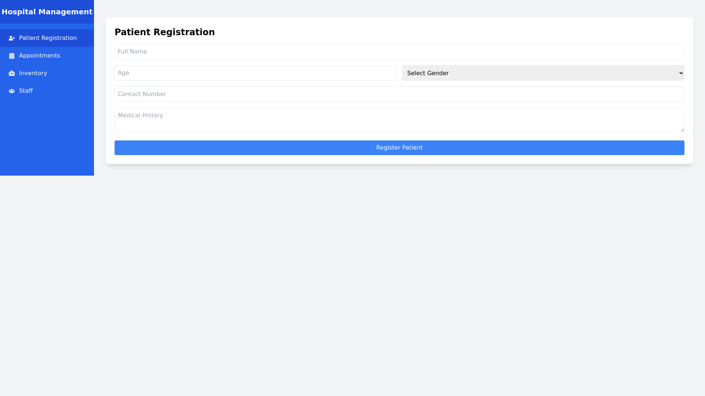Click the Hospital Management header title
Screen dimensions: 705x396
click(x=47, y=12)
